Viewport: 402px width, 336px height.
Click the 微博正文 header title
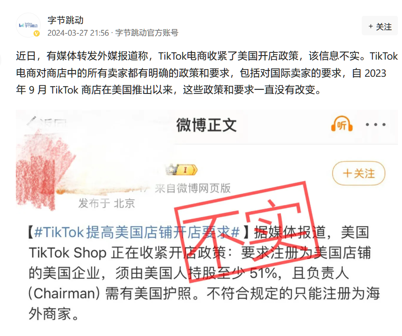point(206,125)
